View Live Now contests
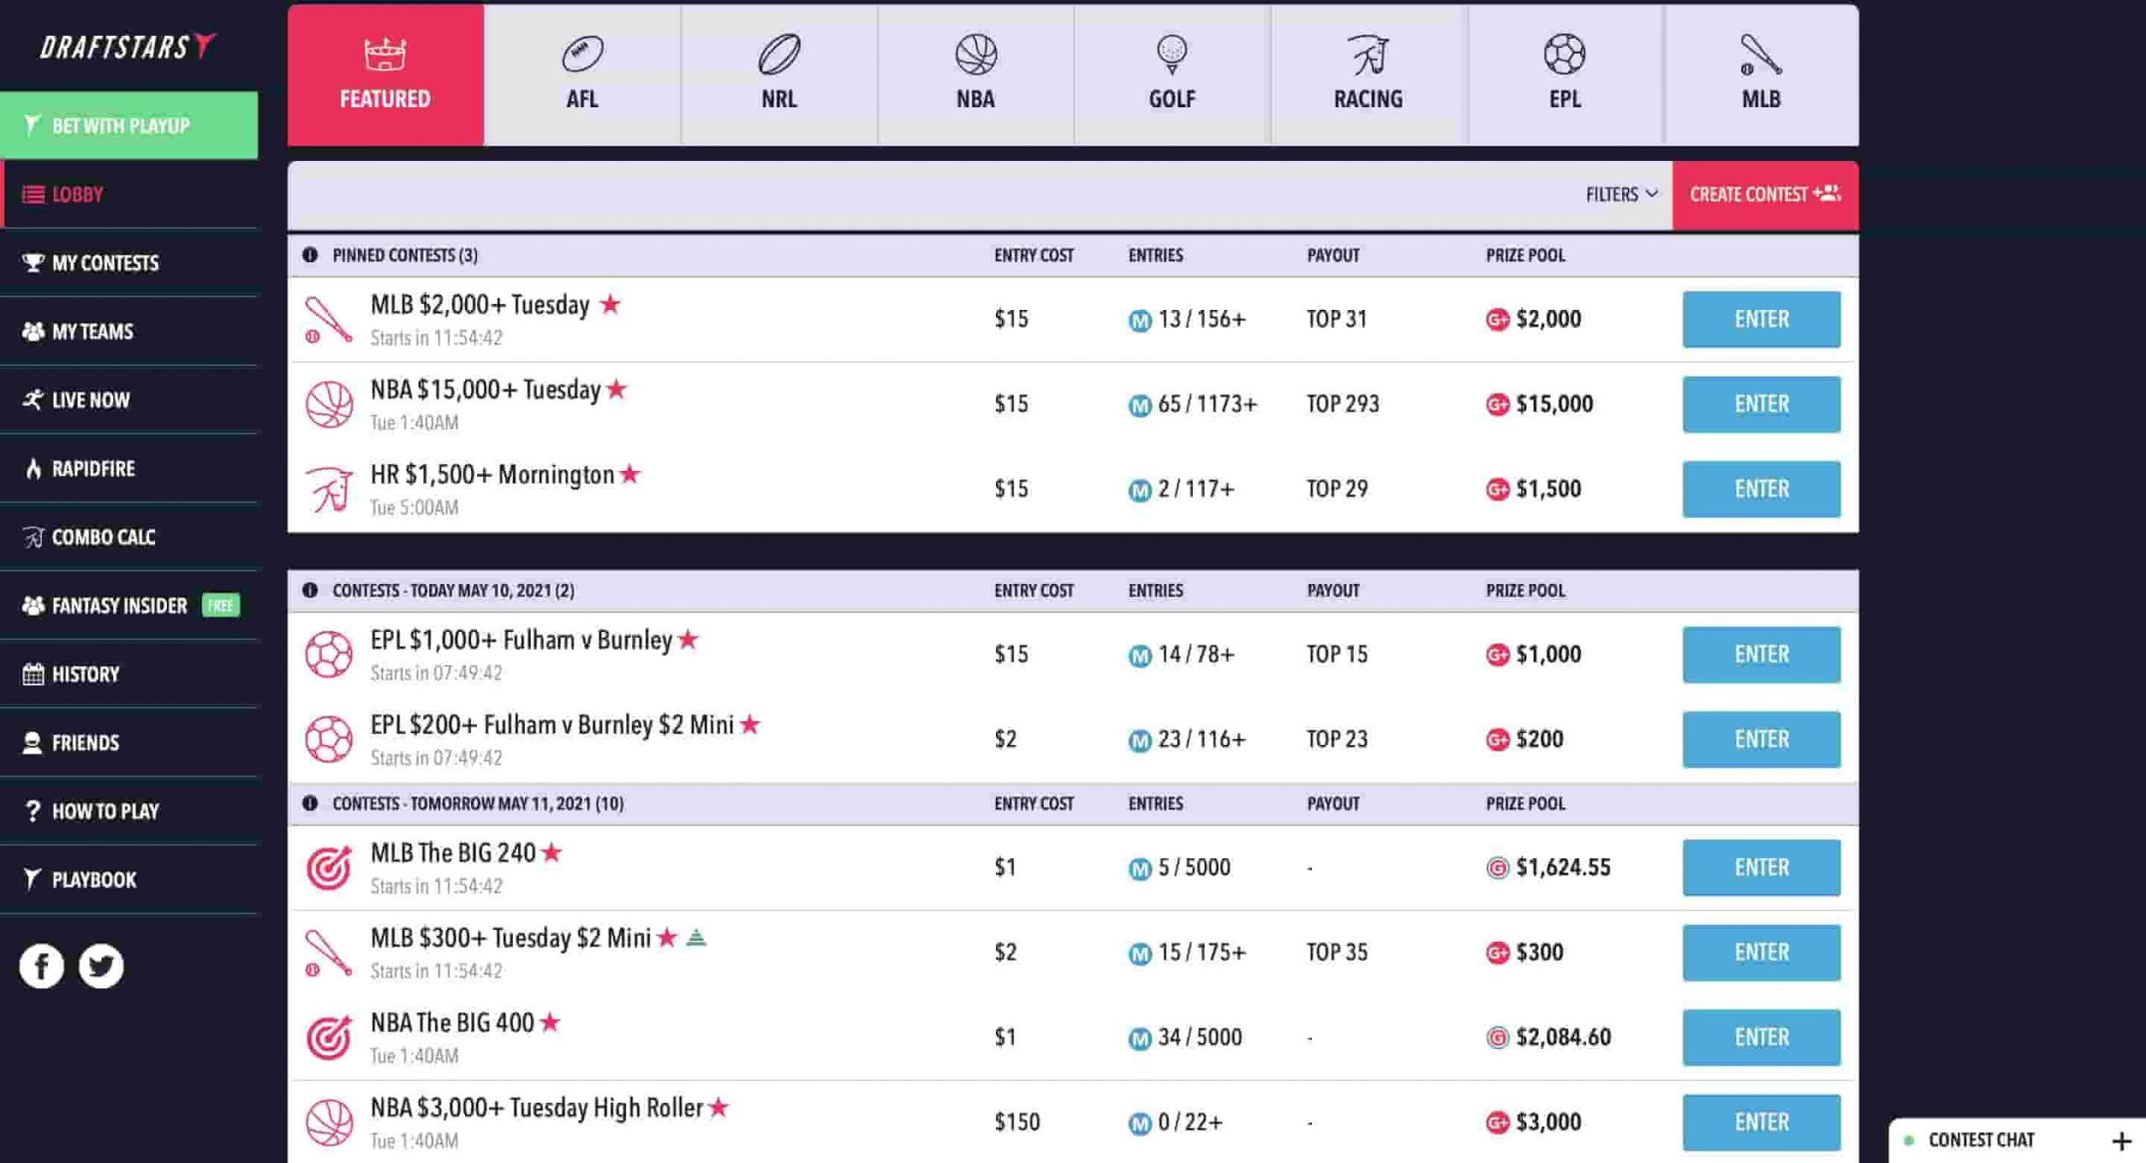Image resolution: width=2146 pixels, height=1163 pixels. tap(129, 401)
